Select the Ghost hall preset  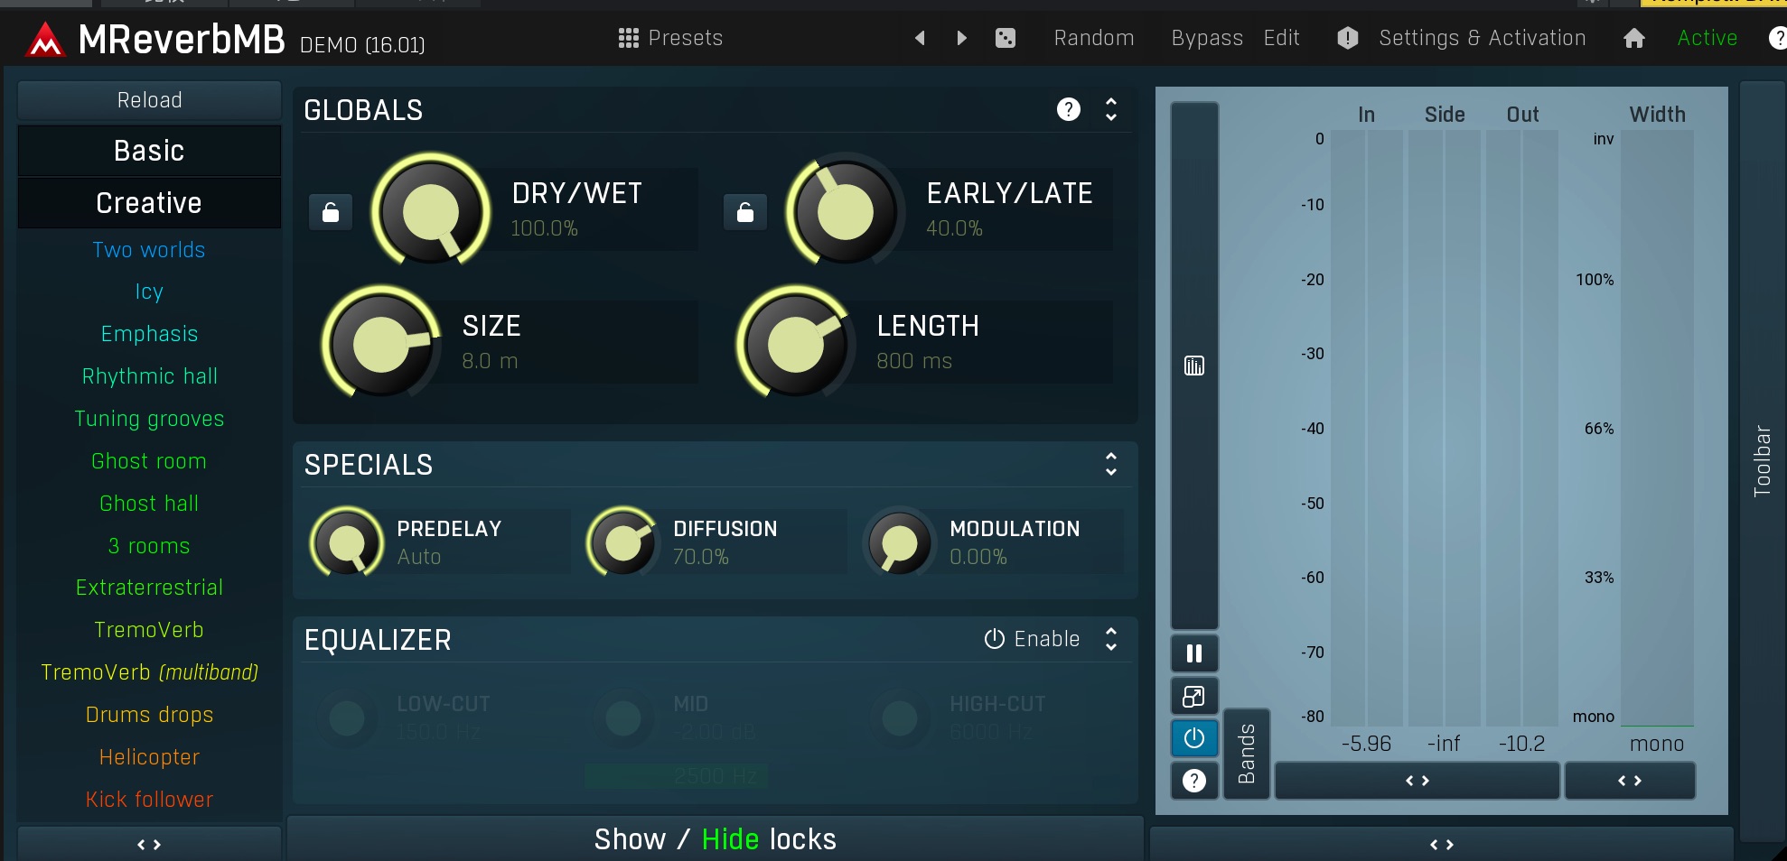click(149, 504)
